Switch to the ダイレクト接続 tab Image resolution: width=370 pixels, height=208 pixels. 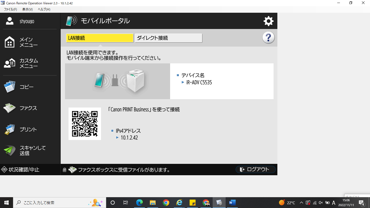[168, 38]
